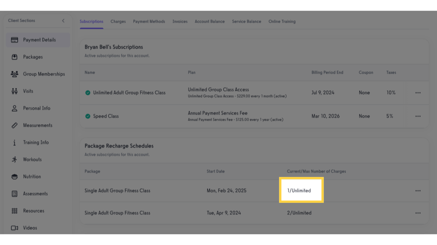The height and width of the screenshot is (245, 437).
Task: Click the Packages icon in the sidebar
Action: tap(15, 57)
